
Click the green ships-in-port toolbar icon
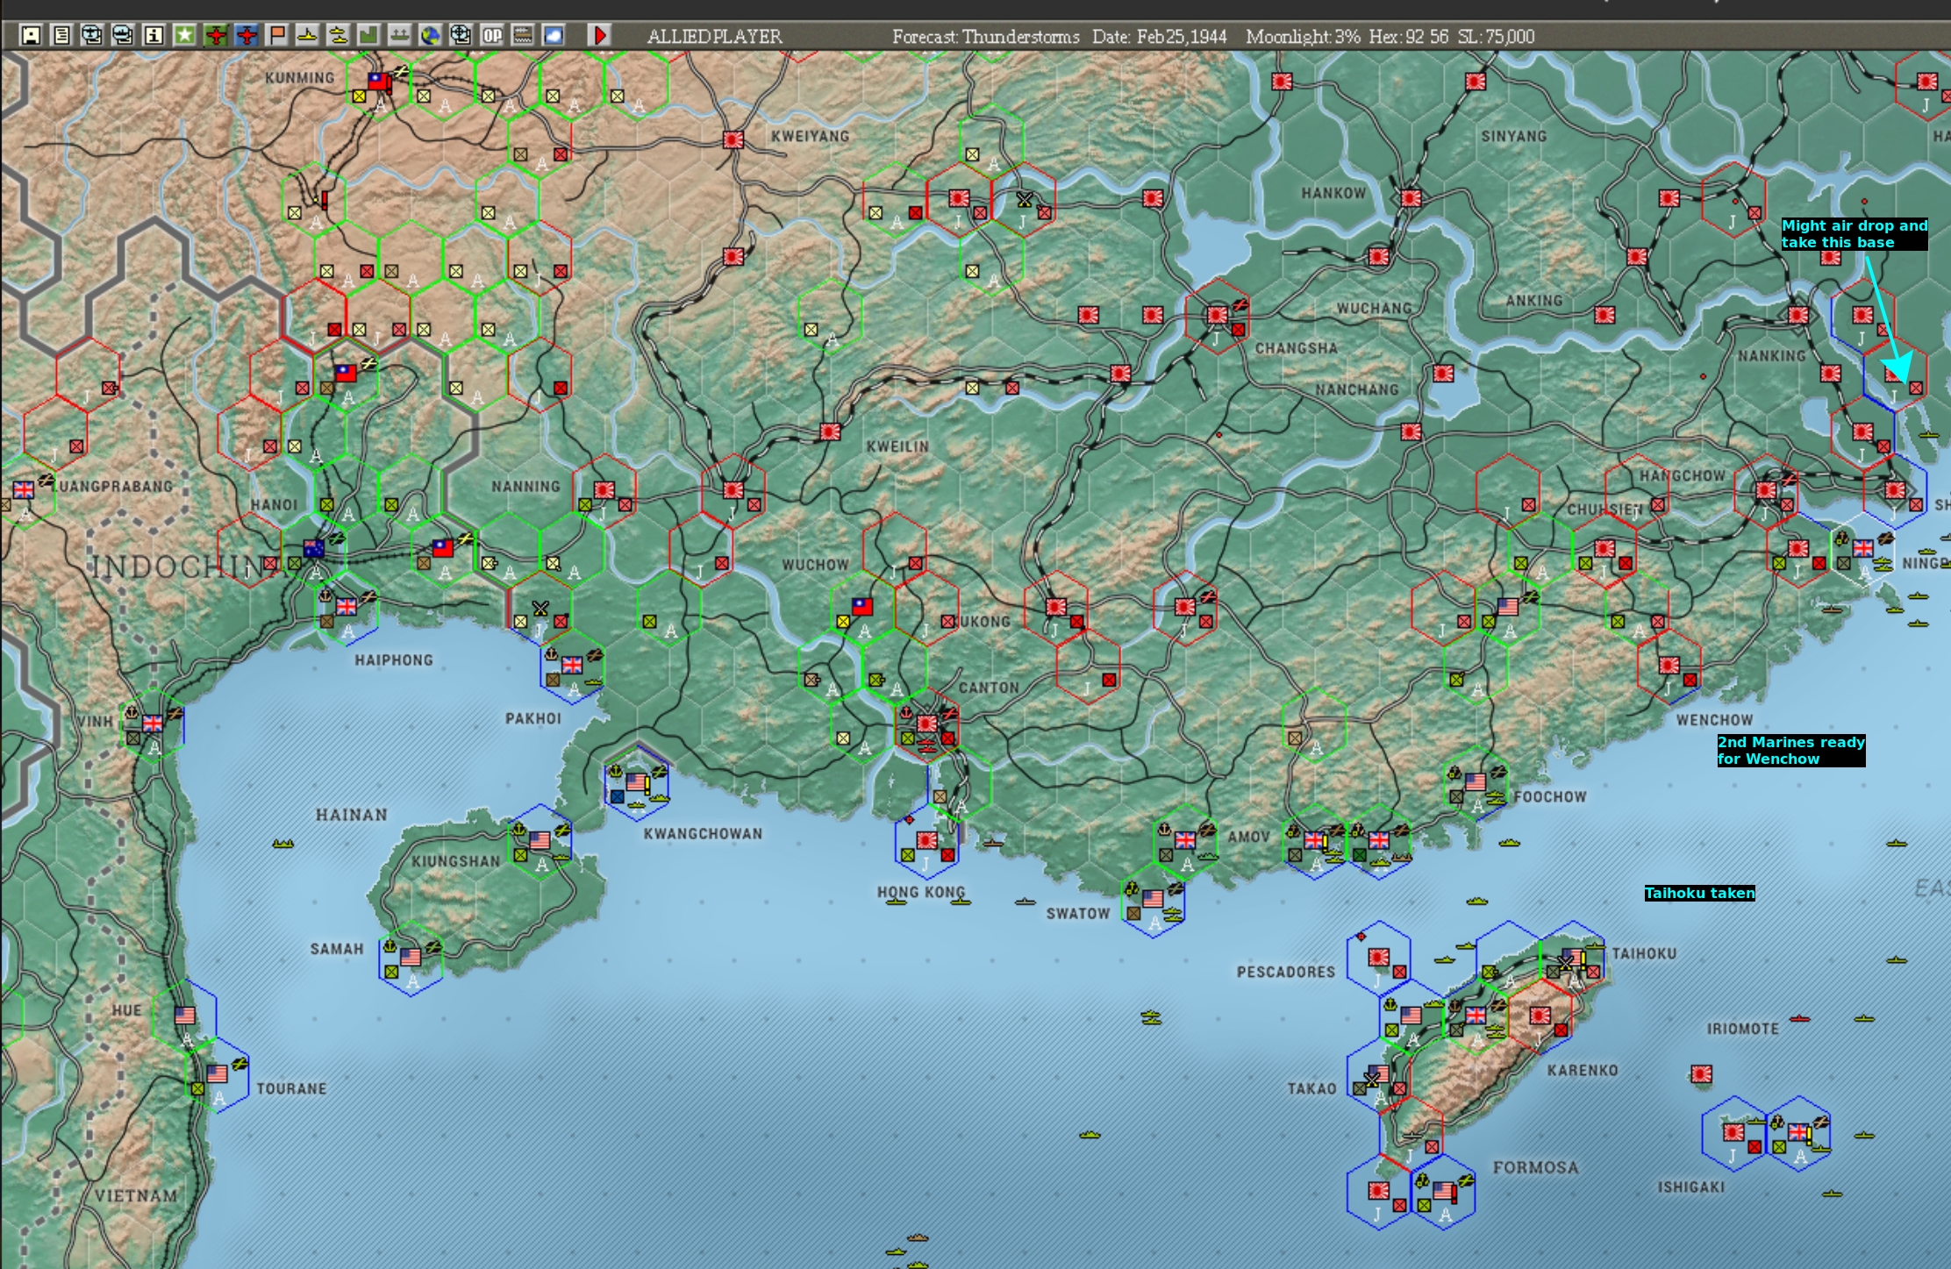(399, 36)
